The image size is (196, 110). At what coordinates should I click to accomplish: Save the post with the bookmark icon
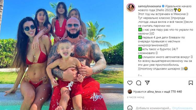point(191,83)
